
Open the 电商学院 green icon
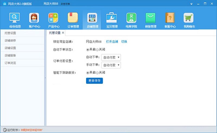click(x=131, y=18)
